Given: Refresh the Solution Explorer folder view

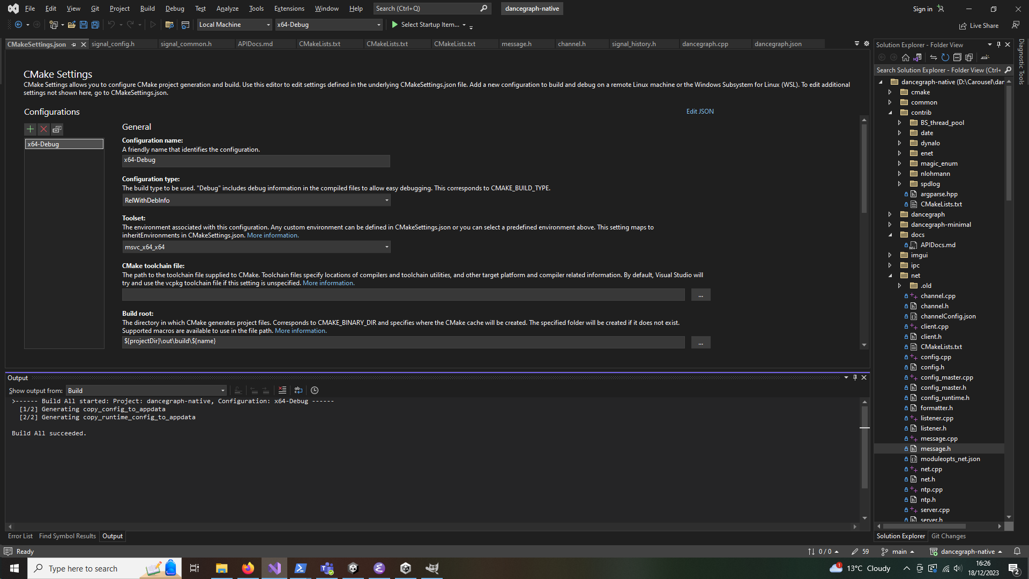Looking at the screenshot, I should [945, 57].
